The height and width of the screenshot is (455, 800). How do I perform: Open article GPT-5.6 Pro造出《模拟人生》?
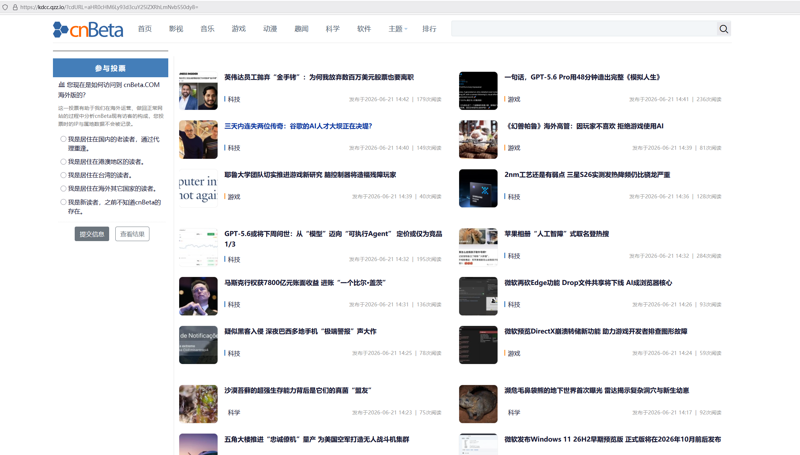[583, 77]
